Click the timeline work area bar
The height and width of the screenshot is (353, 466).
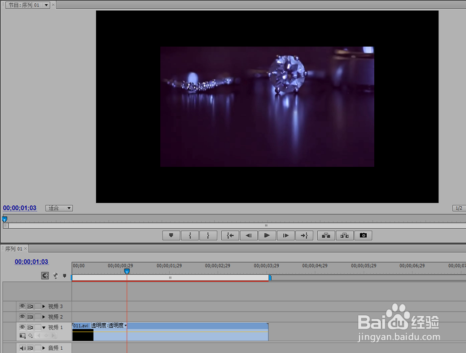click(x=170, y=278)
